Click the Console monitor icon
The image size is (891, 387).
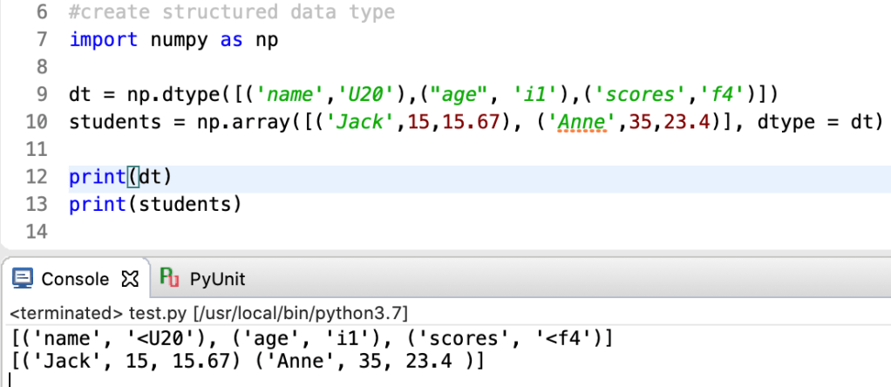click(x=24, y=279)
